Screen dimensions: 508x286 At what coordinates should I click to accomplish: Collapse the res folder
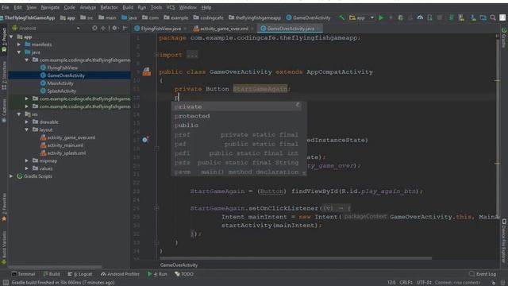click(x=19, y=114)
